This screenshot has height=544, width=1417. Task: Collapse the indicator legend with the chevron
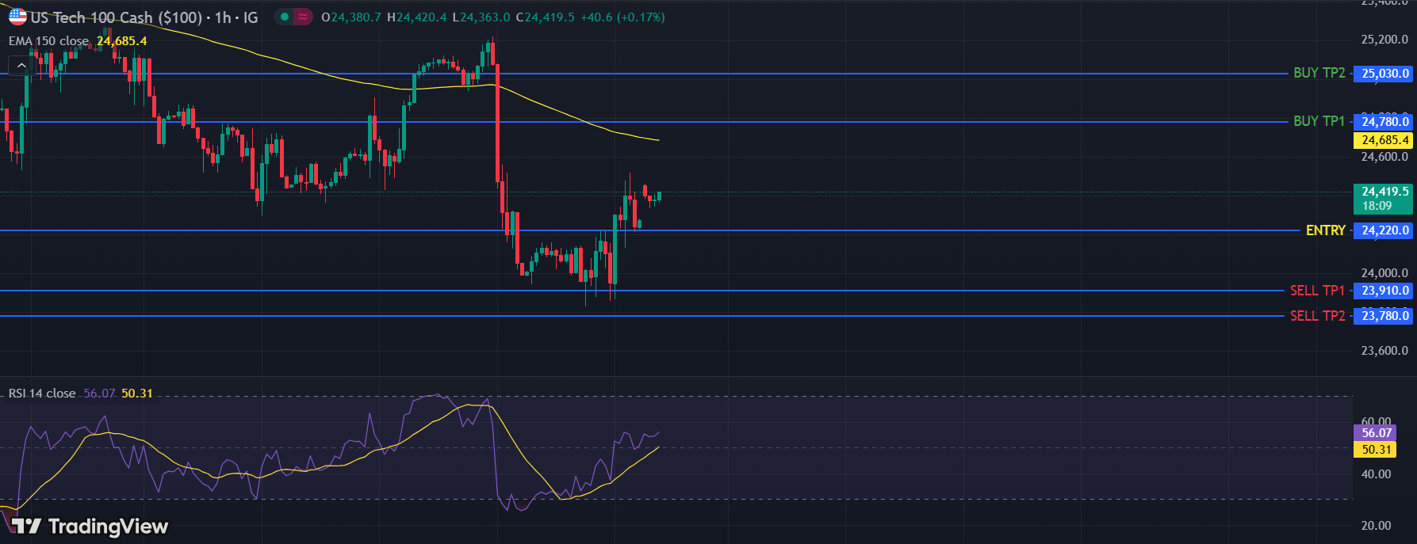click(21, 66)
